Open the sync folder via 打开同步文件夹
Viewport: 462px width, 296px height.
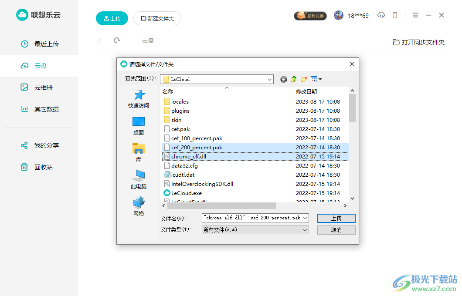pyautogui.click(x=418, y=42)
